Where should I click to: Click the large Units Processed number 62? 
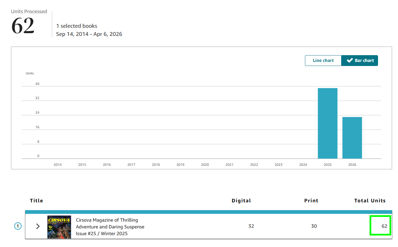[x=23, y=26]
